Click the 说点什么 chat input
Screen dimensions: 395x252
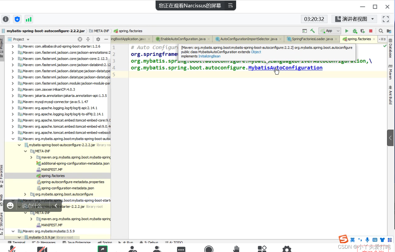pyautogui.click(x=34, y=206)
